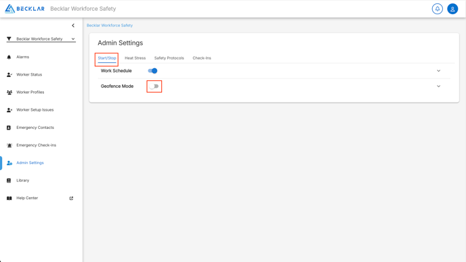Image resolution: width=466 pixels, height=262 pixels.
Task: Open the Becklar Workforce Safety dropdown
Action: click(x=41, y=38)
